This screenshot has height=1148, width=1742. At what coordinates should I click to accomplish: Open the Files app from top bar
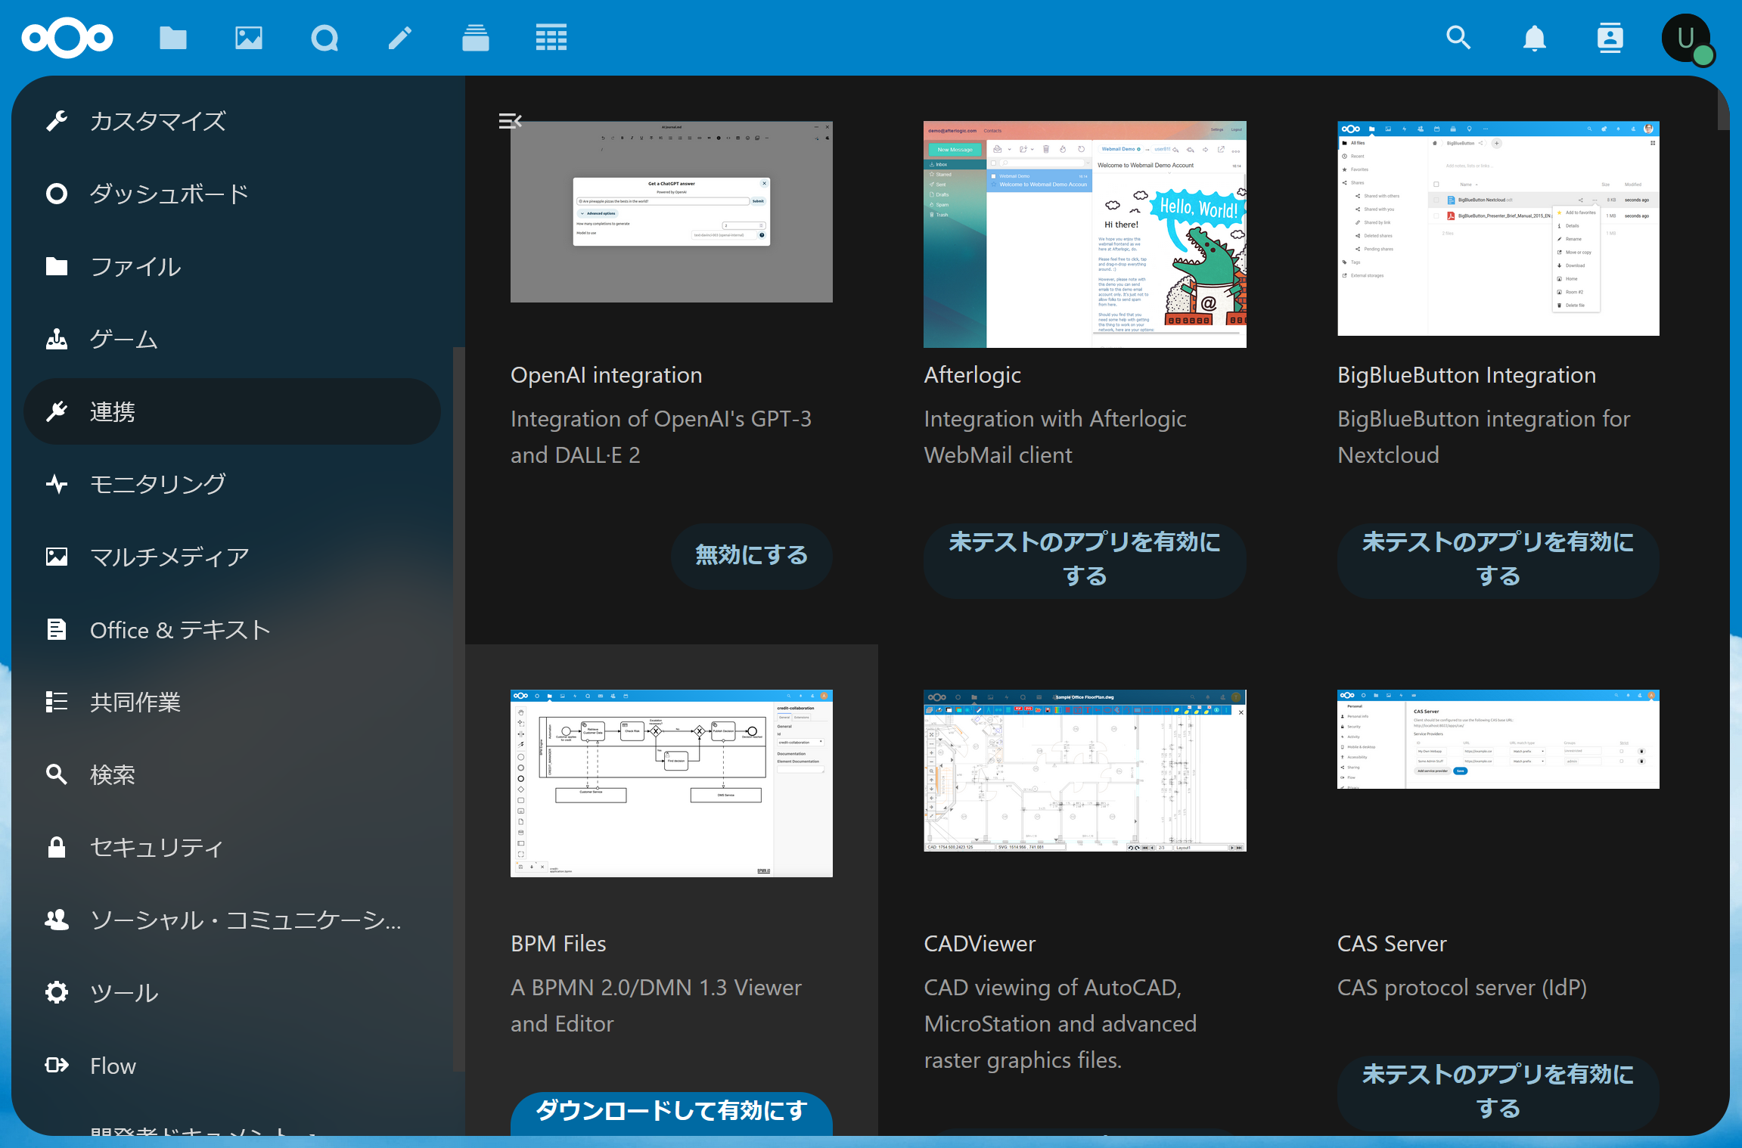click(x=173, y=38)
